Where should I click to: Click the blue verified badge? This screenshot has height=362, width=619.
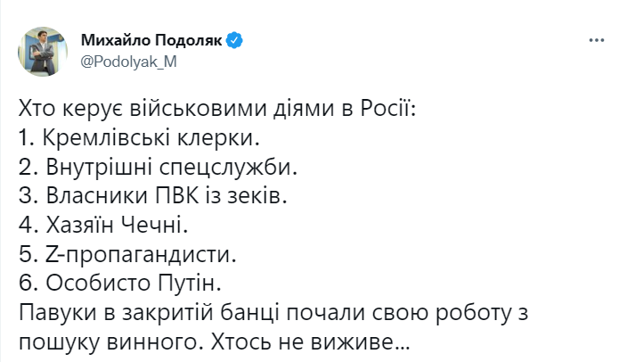(234, 40)
